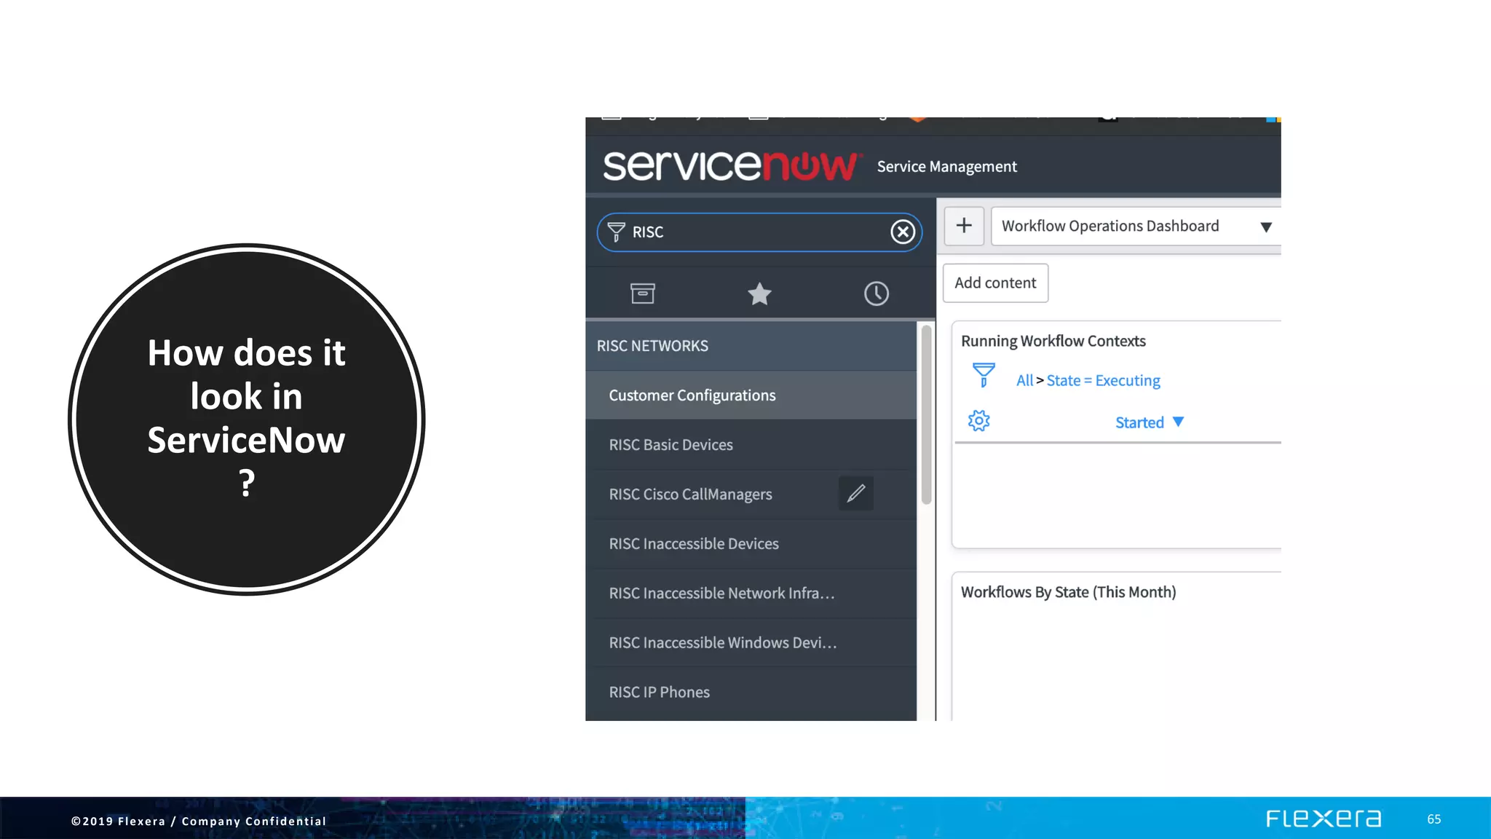Open RISC Inaccessible Windows Devi… module
Viewport: 1491px width, 839px height.
751,643
